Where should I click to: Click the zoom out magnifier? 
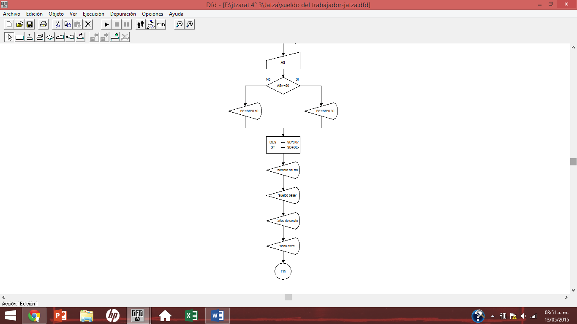pyautogui.click(x=180, y=24)
